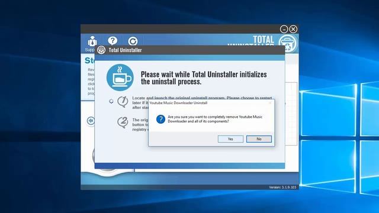Click the refresh circular arrow icon
Screen dimensions: 379x213
(x=133, y=41)
